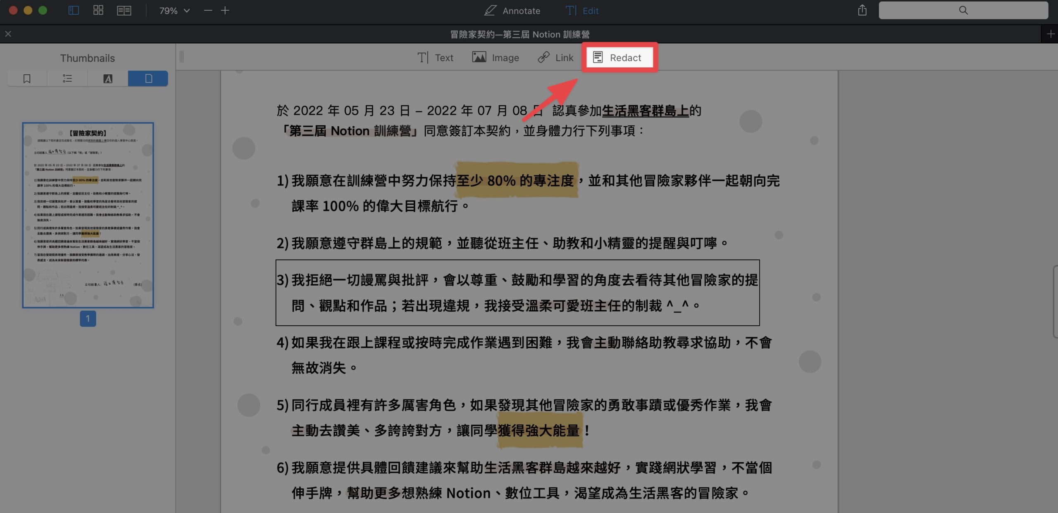Open the 79% zoom level dropdown
This screenshot has height=513, width=1058.
click(x=174, y=11)
